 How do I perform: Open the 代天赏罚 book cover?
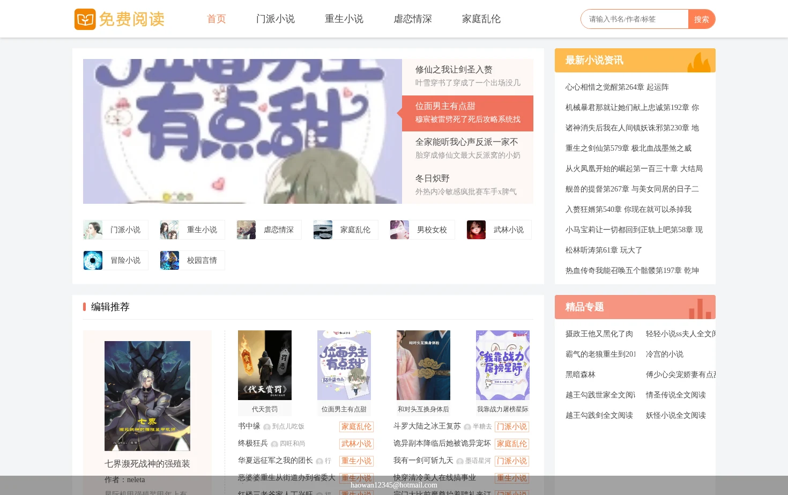(x=265, y=365)
